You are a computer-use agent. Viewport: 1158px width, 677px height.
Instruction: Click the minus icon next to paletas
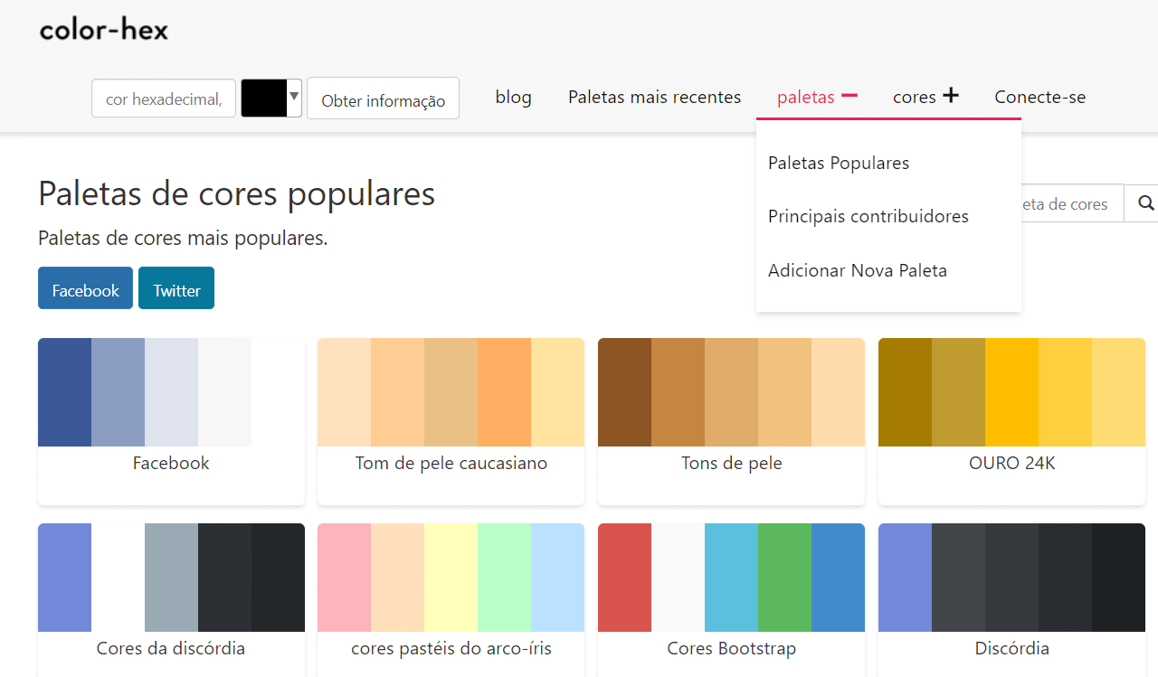click(x=850, y=94)
